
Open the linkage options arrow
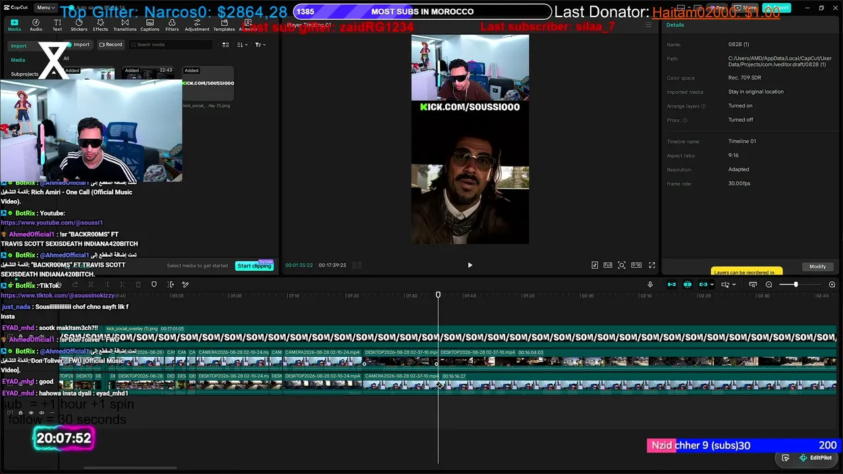712,285
